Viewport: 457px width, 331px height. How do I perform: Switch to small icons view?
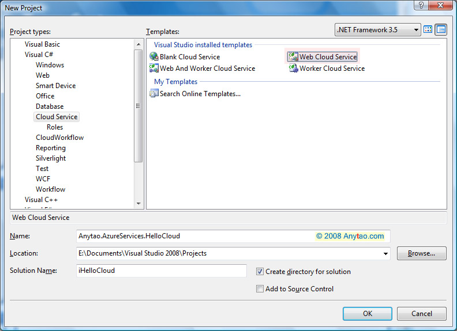pyautogui.click(x=441, y=29)
